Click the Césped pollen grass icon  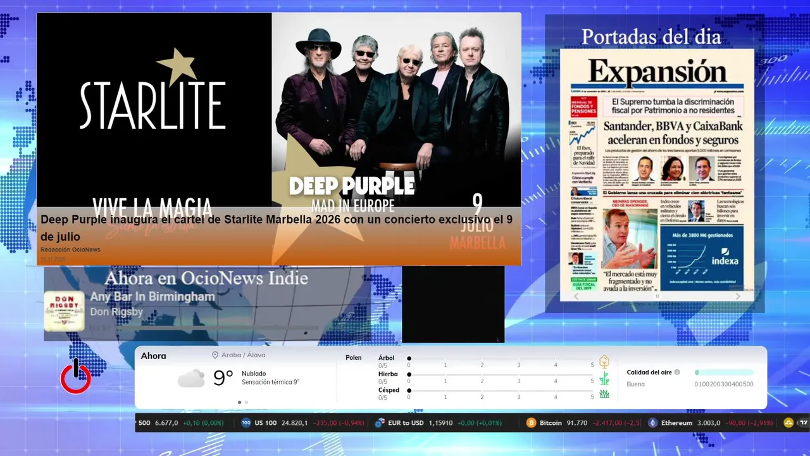tap(604, 394)
